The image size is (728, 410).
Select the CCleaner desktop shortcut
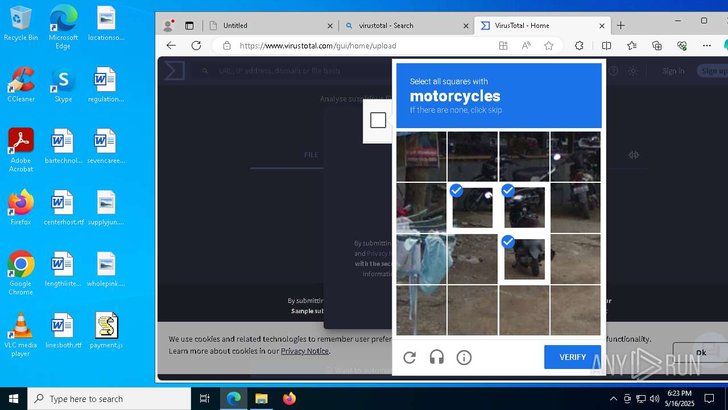pyautogui.click(x=21, y=85)
